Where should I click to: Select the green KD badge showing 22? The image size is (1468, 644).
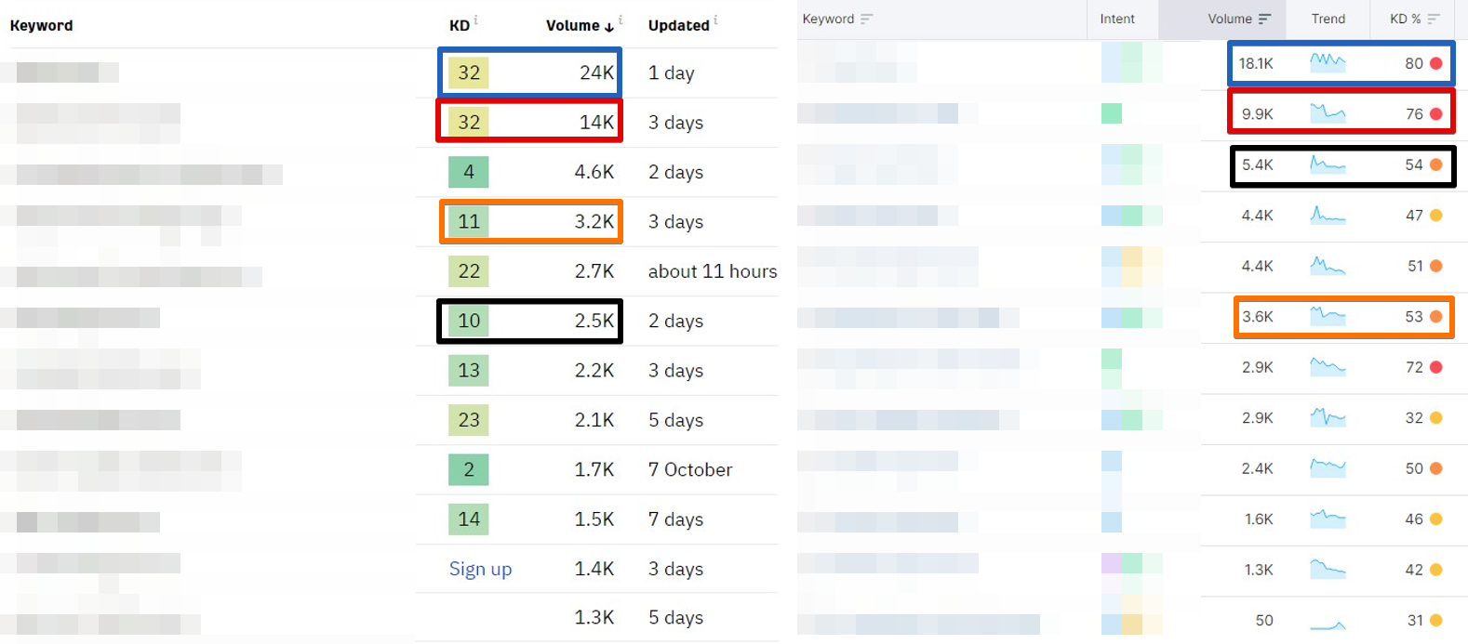(468, 271)
